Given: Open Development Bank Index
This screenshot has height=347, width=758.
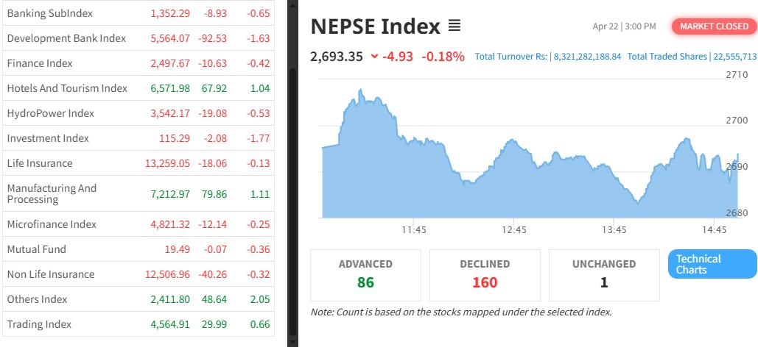Looking at the screenshot, I should click(66, 38).
